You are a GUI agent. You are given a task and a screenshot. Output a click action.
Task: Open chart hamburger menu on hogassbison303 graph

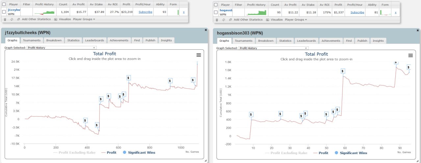coord(410,56)
